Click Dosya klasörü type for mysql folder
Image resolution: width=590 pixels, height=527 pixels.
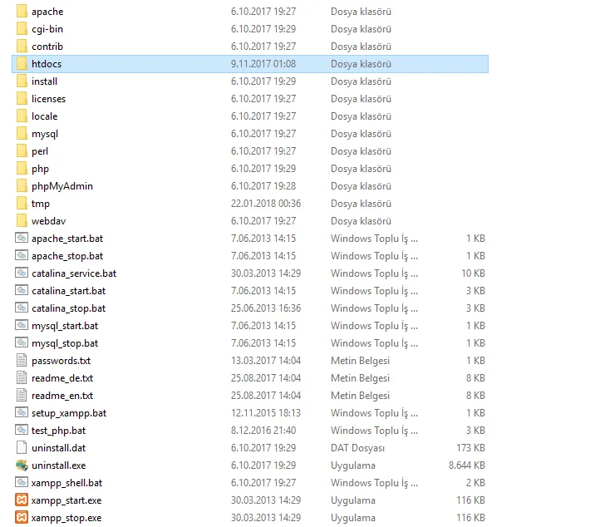[x=361, y=134]
